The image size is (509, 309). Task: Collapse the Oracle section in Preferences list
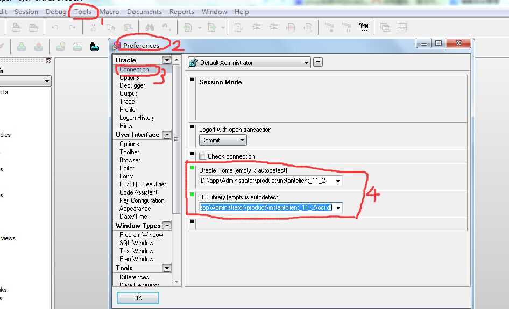tap(166, 60)
